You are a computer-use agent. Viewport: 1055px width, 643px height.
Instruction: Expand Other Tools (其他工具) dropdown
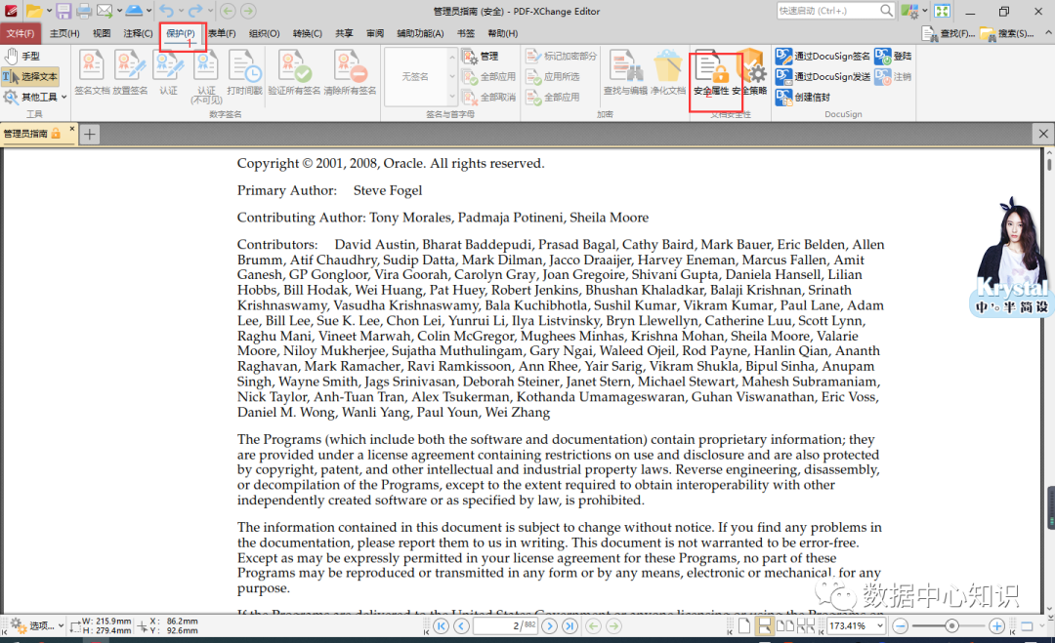[36, 98]
